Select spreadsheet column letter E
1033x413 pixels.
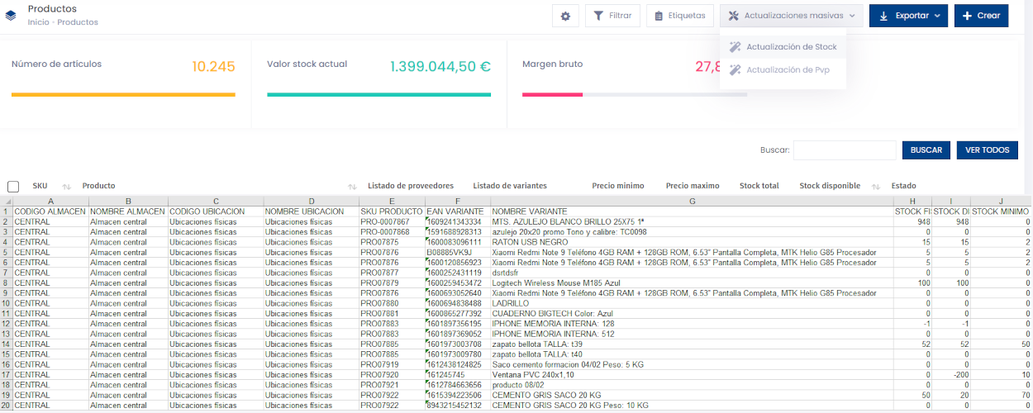[x=392, y=202]
